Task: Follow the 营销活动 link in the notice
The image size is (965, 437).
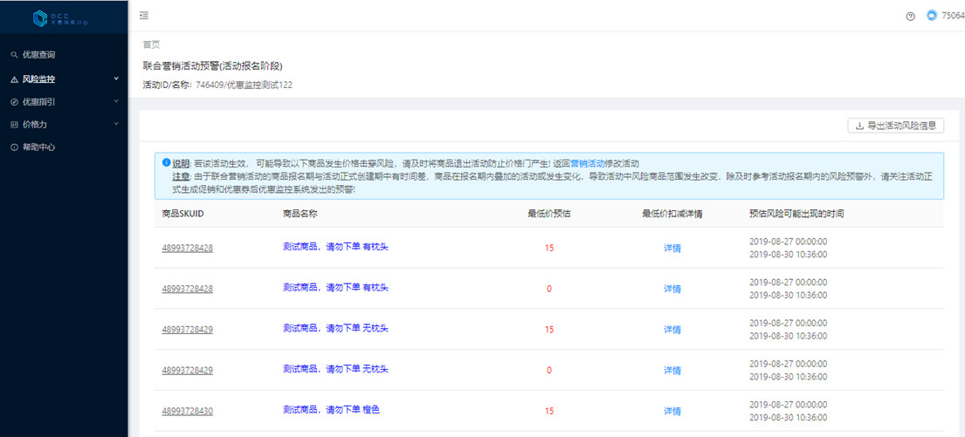Action: [587, 163]
